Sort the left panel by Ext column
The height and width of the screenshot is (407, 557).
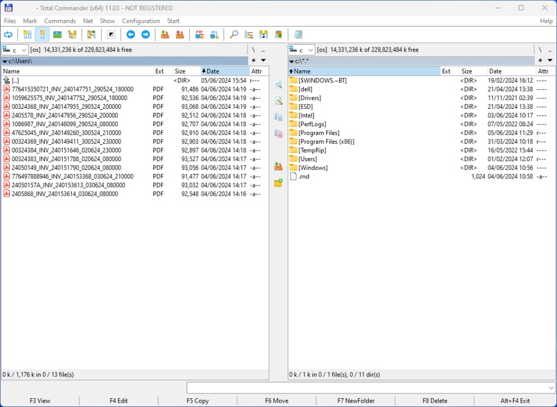[x=163, y=71]
